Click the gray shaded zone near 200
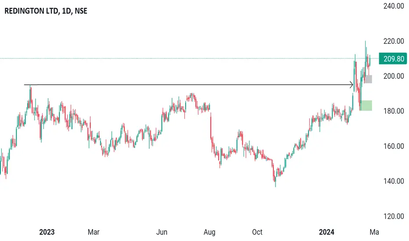Viewport: 409px width, 241px height. click(368, 79)
